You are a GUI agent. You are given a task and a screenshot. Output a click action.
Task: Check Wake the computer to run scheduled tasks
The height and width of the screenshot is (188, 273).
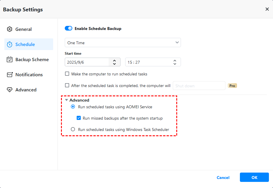click(x=67, y=74)
